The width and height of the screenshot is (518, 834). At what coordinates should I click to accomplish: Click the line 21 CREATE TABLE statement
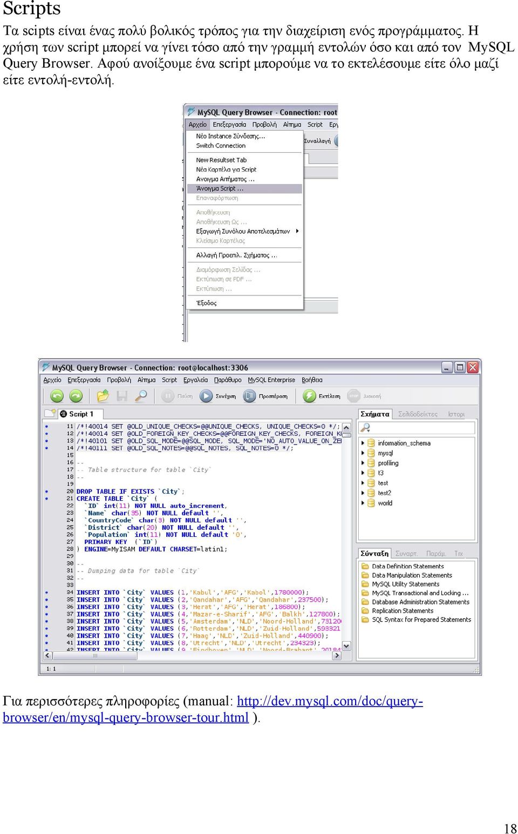(x=117, y=499)
